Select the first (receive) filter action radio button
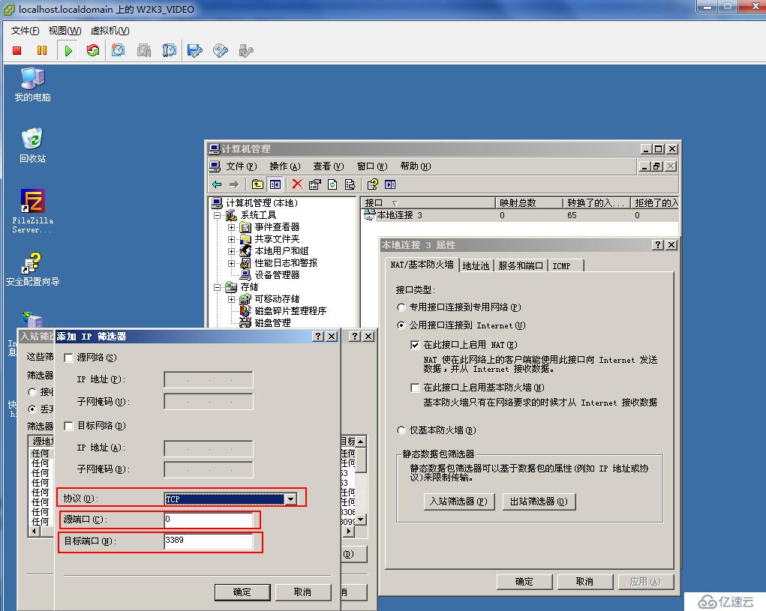The height and width of the screenshot is (611, 766). (32, 392)
